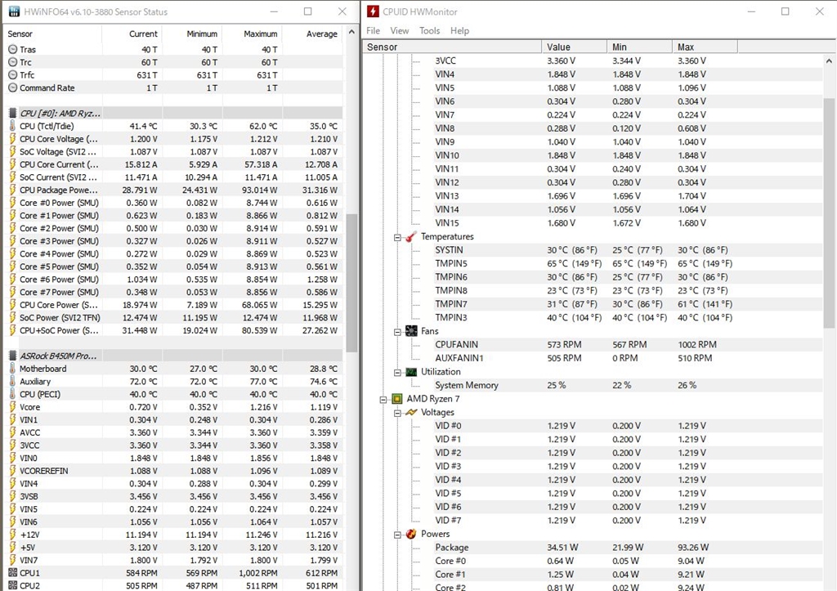Click the thermometer icon beside CPU (PECI)
The width and height of the screenshot is (837, 591).
13,394
